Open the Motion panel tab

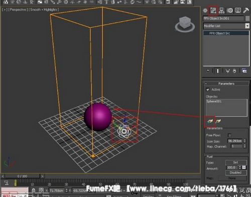(230, 11)
